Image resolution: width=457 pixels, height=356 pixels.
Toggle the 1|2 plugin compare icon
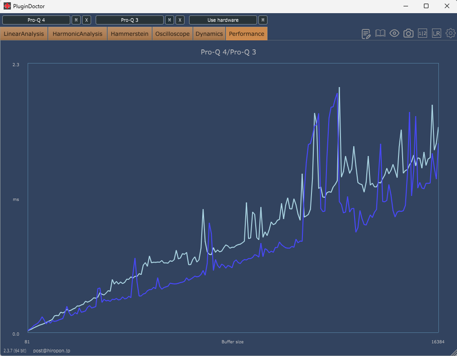click(423, 34)
